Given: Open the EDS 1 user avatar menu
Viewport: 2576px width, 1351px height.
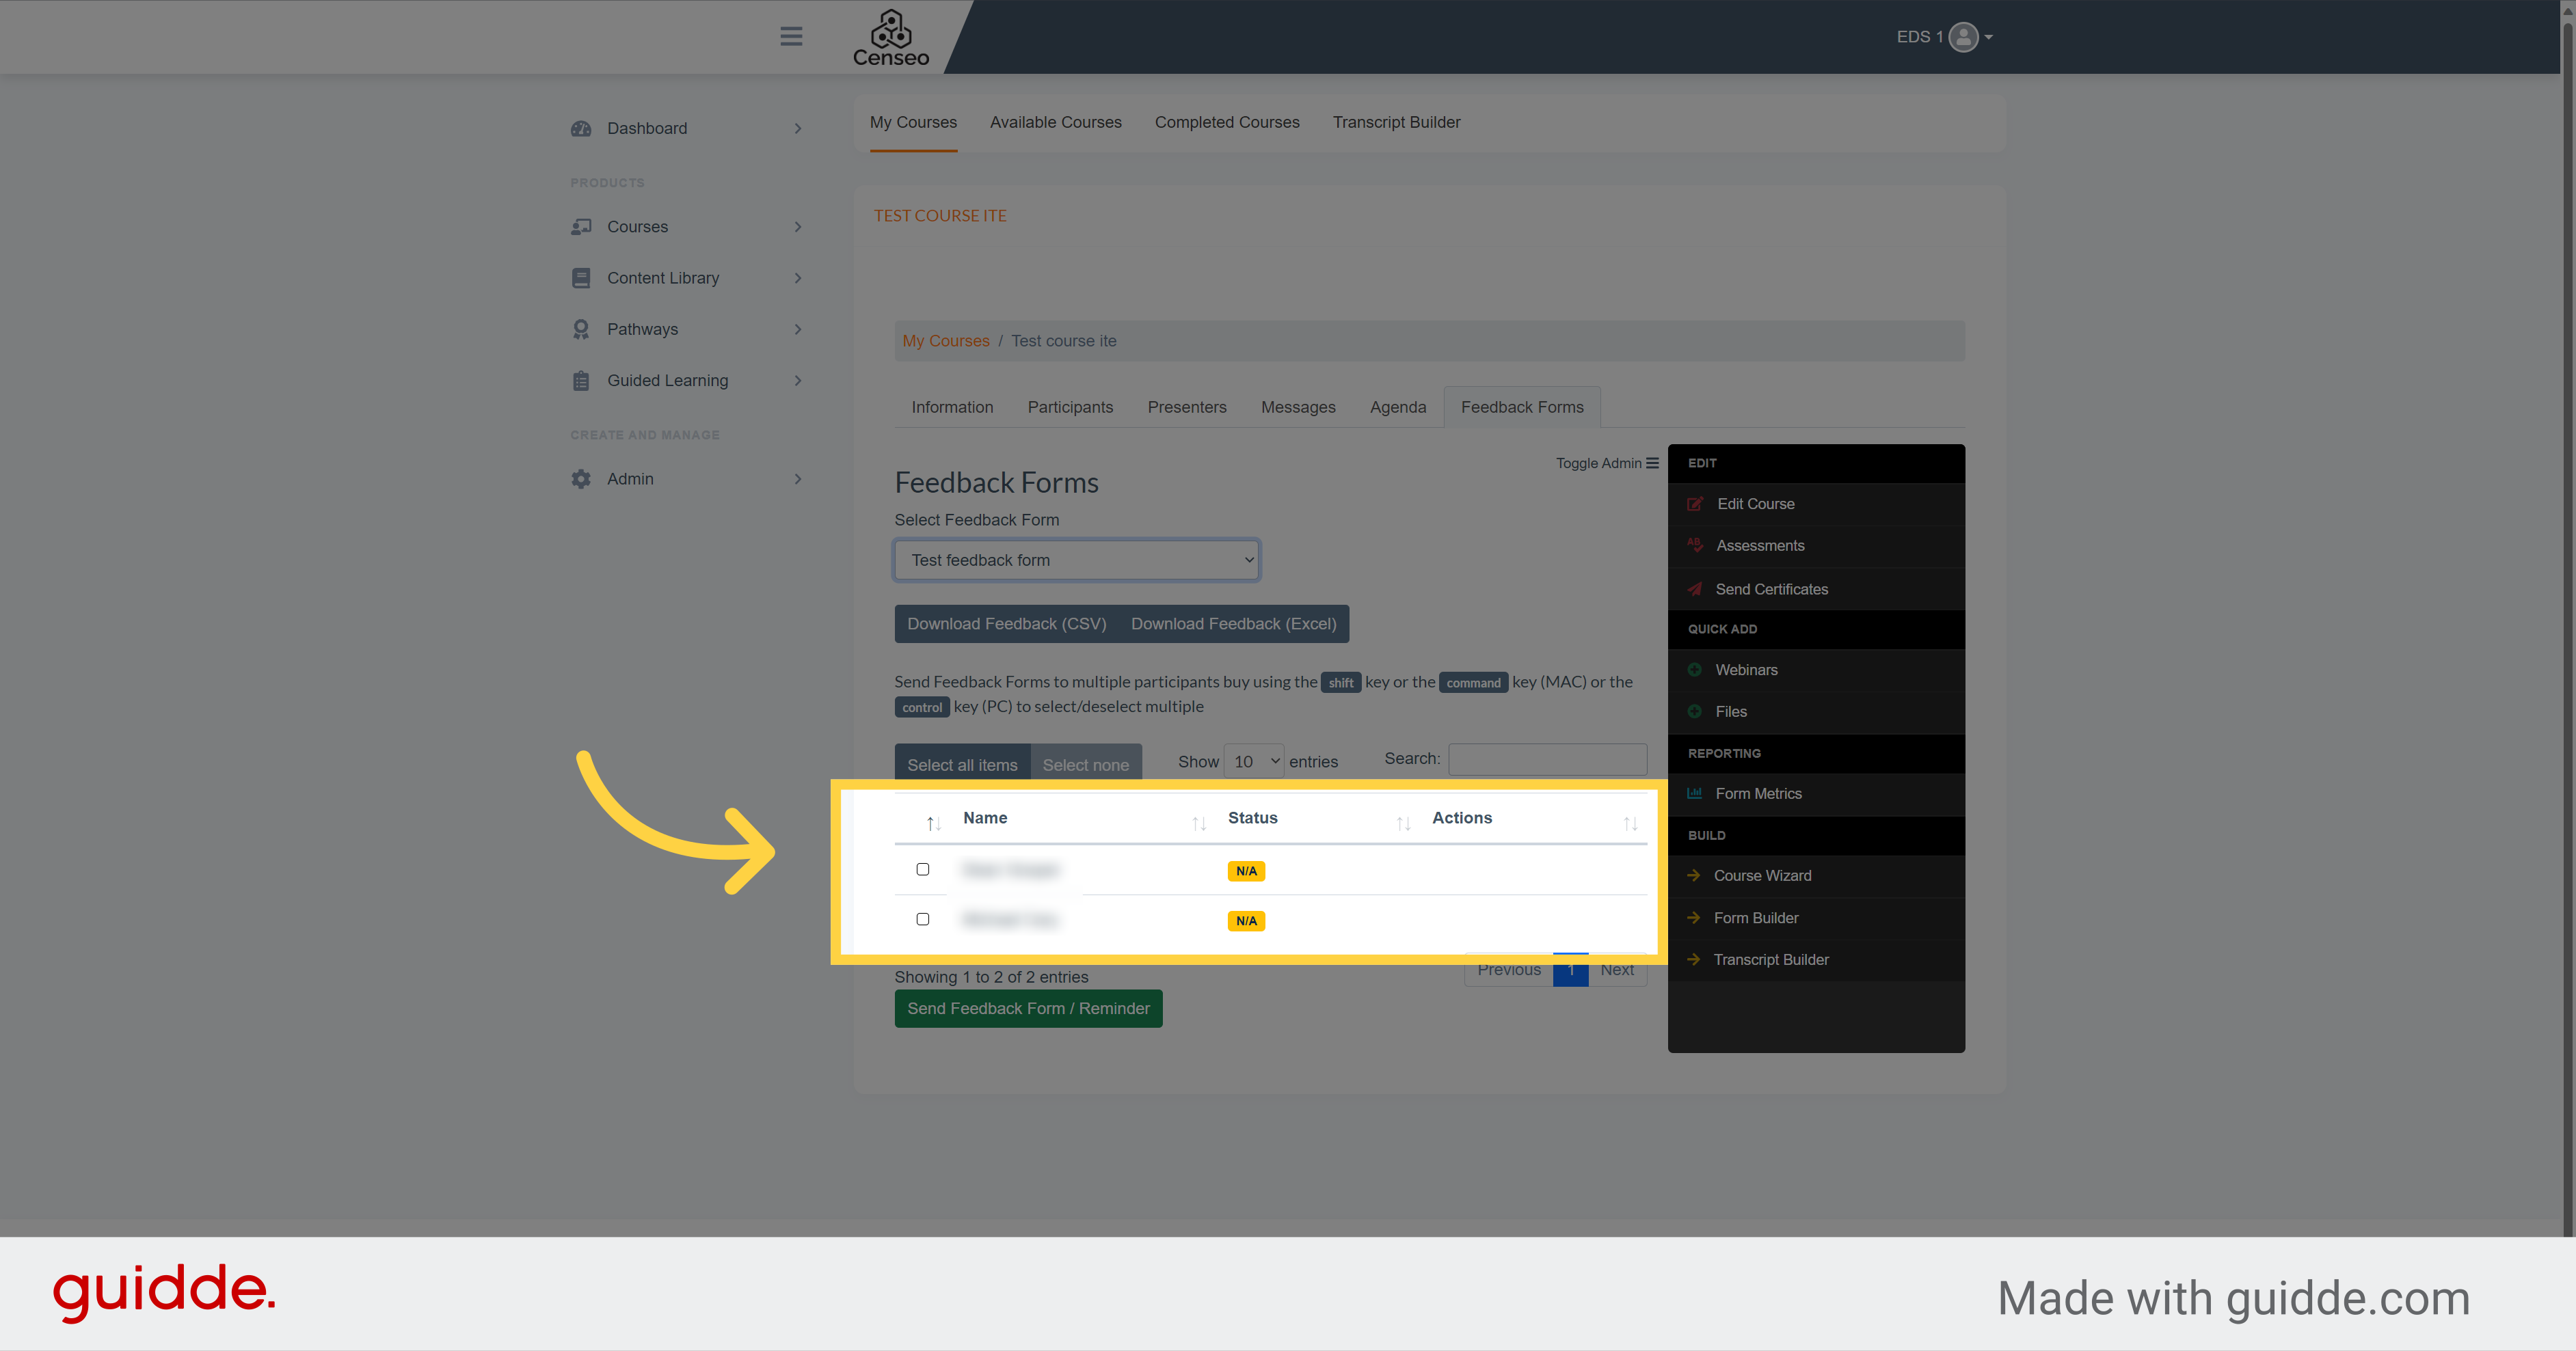Looking at the screenshot, I should pos(1963,37).
